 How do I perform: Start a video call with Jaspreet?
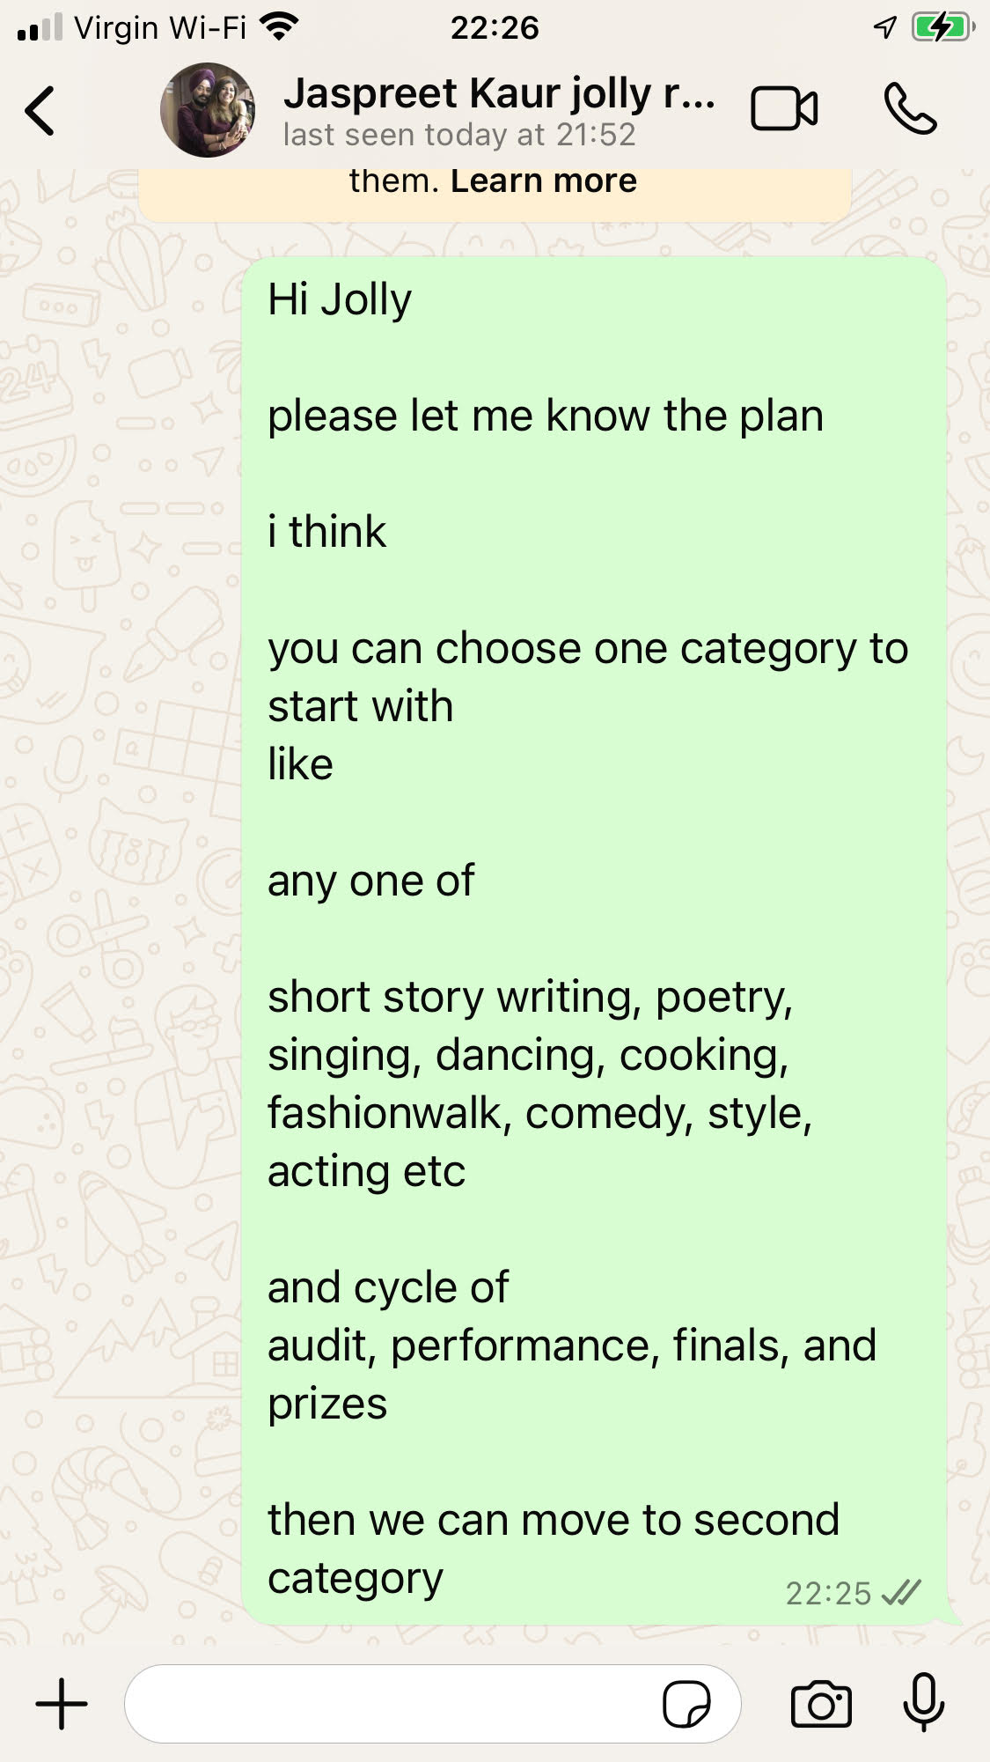[x=783, y=109]
